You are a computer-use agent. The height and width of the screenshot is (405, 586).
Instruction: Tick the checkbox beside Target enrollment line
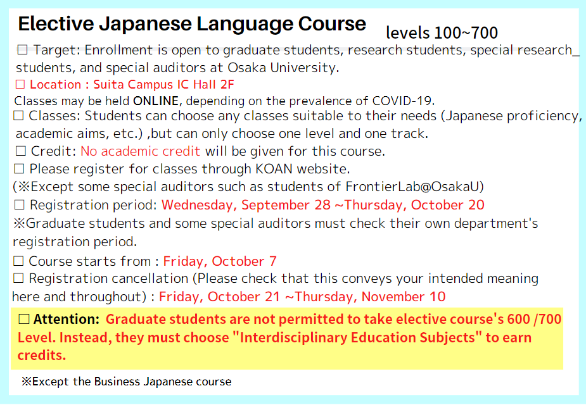pyautogui.click(x=22, y=49)
